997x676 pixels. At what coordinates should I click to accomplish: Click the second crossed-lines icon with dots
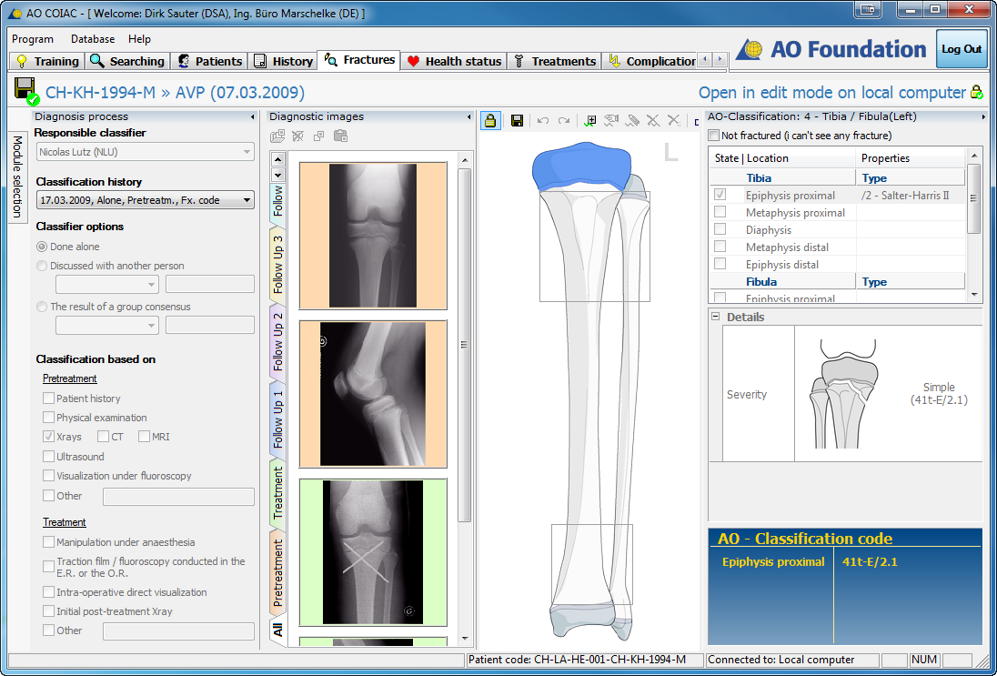[x=674, y=121]
